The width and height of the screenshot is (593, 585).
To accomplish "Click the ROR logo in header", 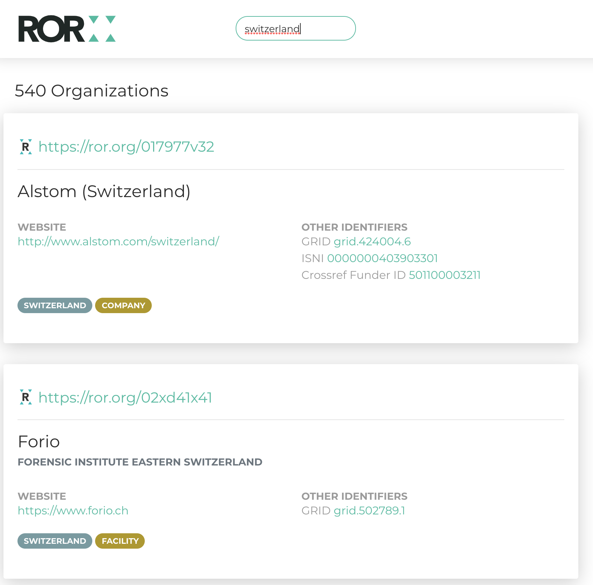I will (67, 29).
